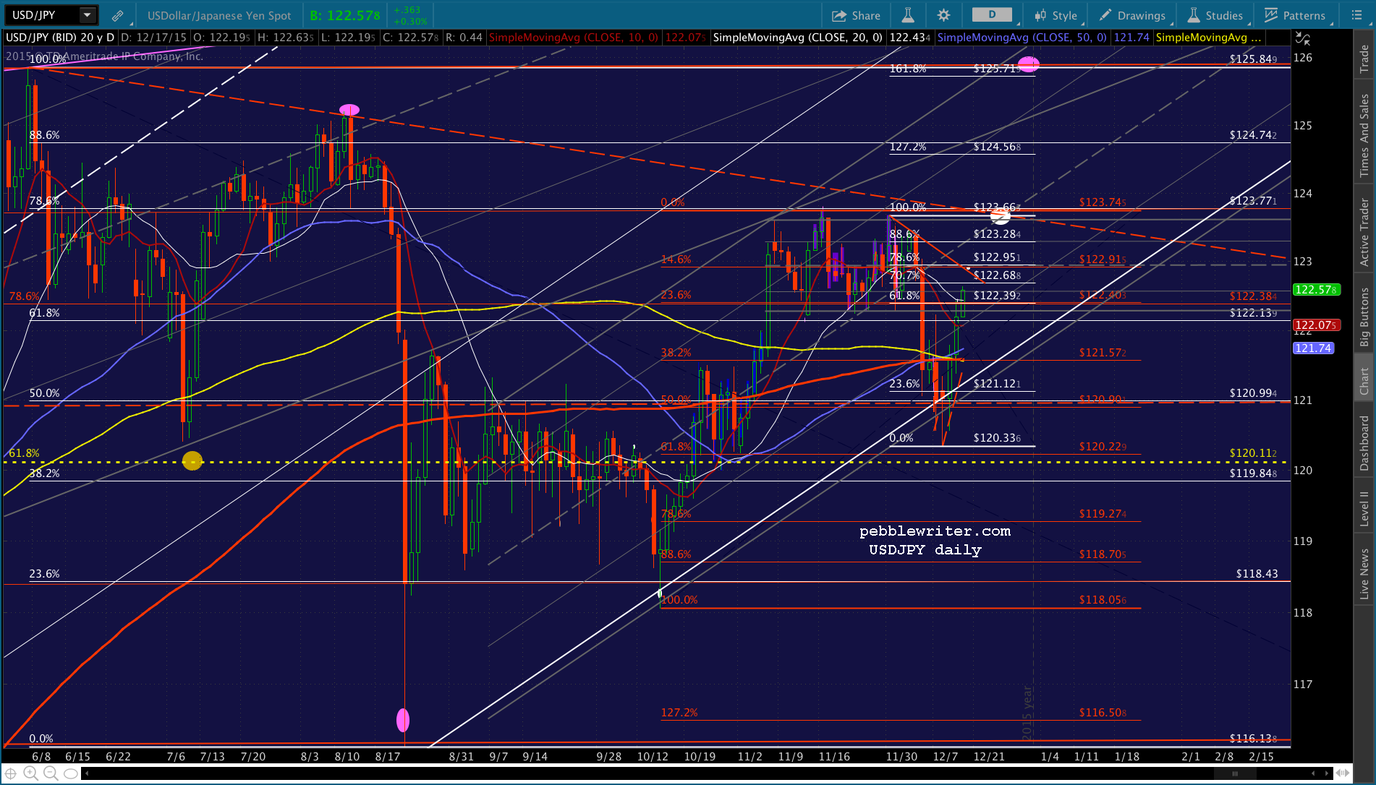Image resolution: width=1376 pixels, height=785 pixels.
Task: Click the +0.30% change value
Action: tap(410, 21)
